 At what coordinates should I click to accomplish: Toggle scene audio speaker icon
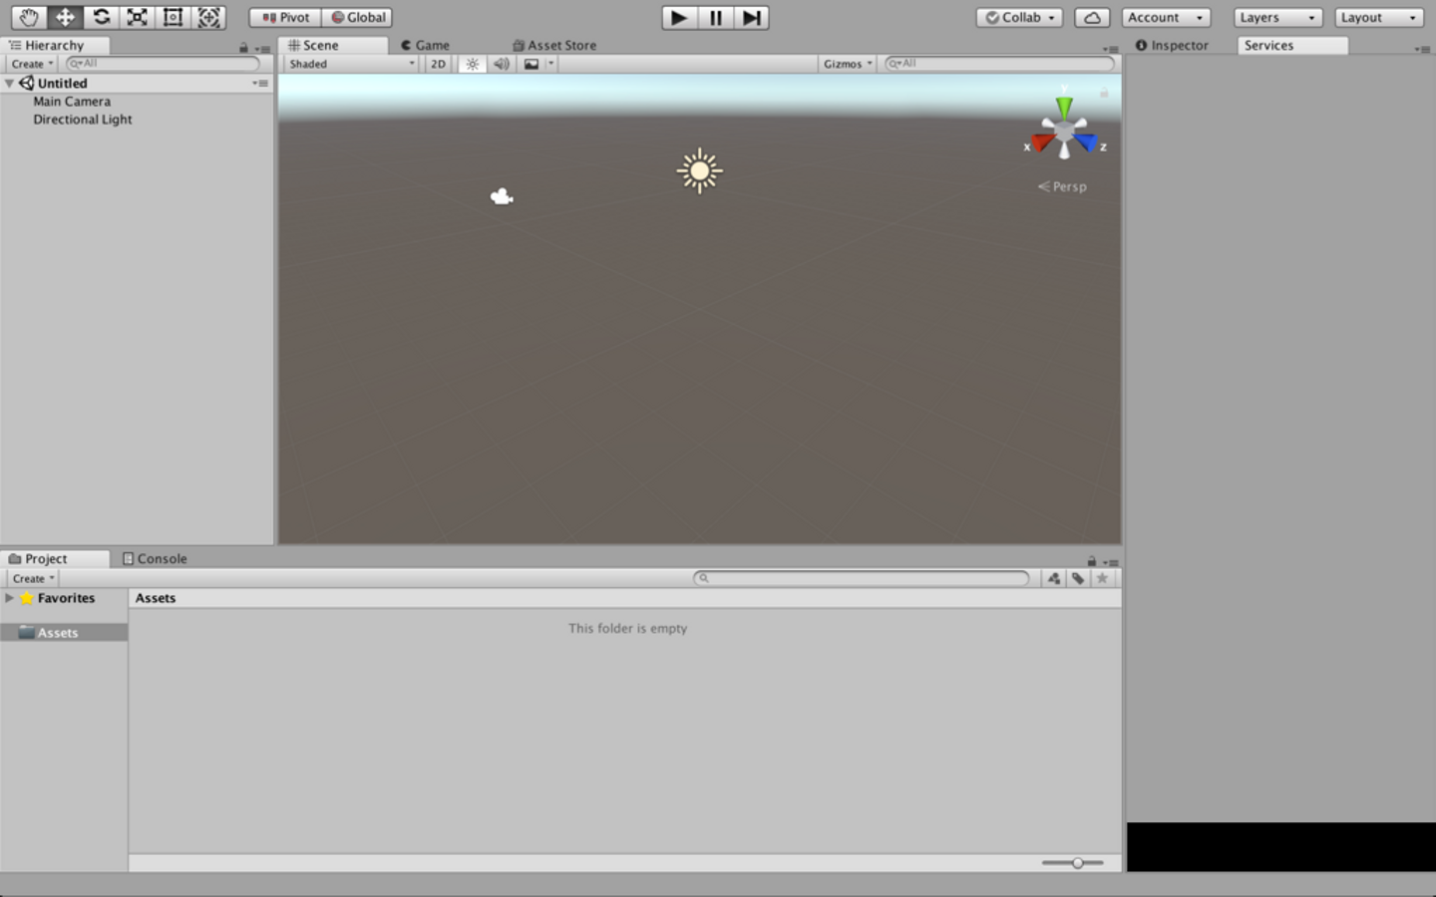(x=501, y=64)
